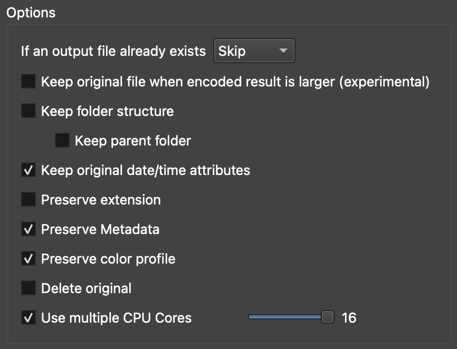Click the Delete original label text

86,288
